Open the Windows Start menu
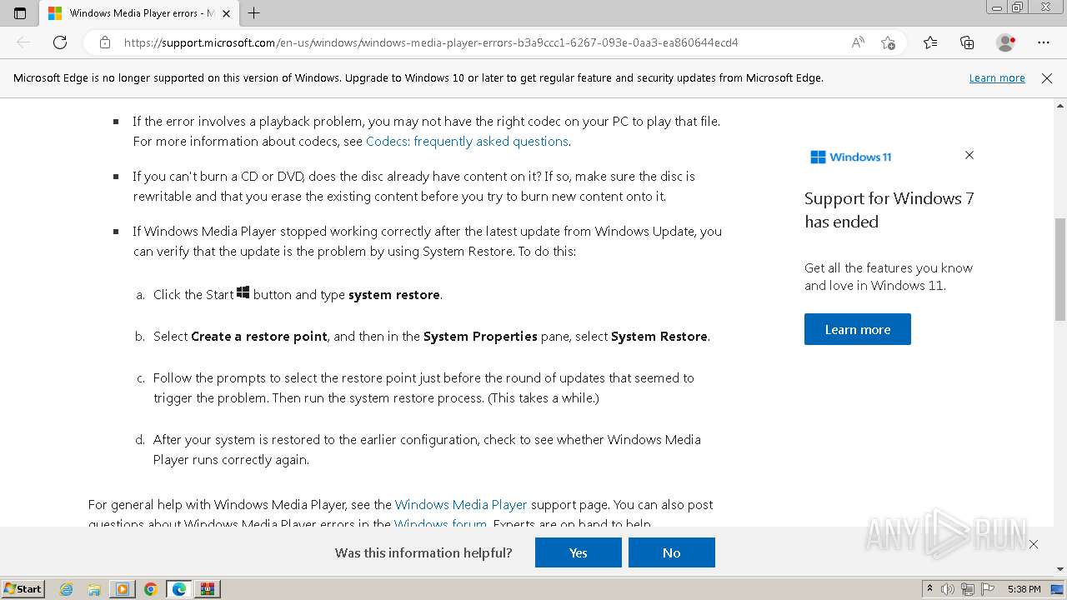The height and width of the screenshot is (600, 1067). point(23,589)
